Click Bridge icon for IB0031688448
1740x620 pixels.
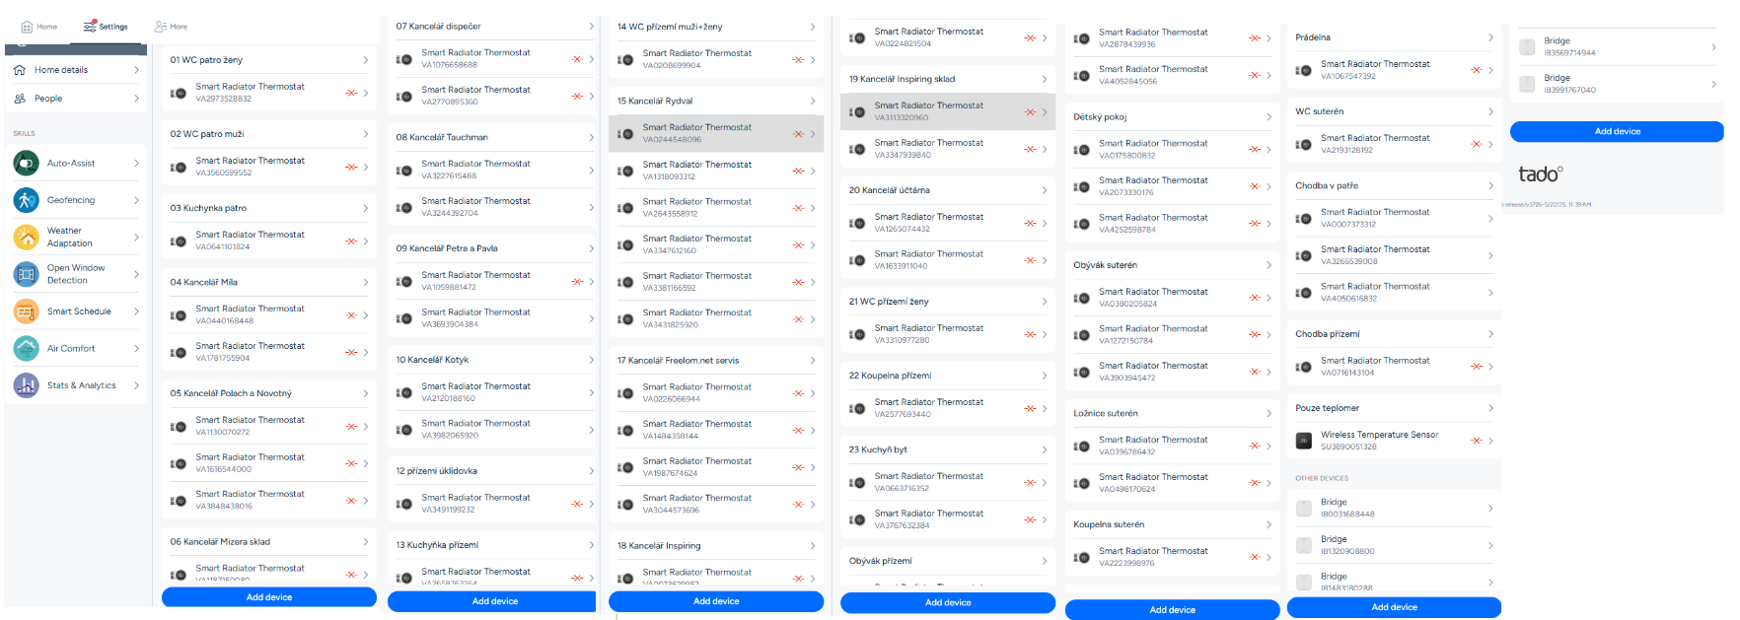click(1304, 508)
